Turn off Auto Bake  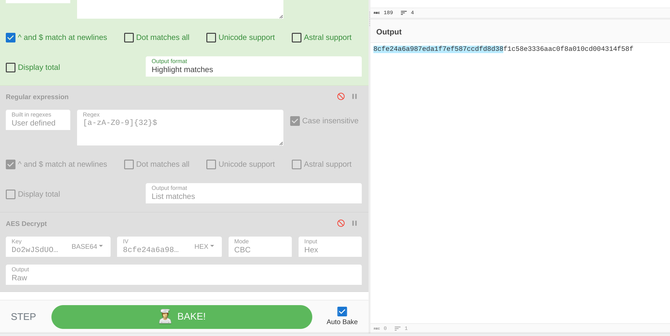(x=342, y=312)
